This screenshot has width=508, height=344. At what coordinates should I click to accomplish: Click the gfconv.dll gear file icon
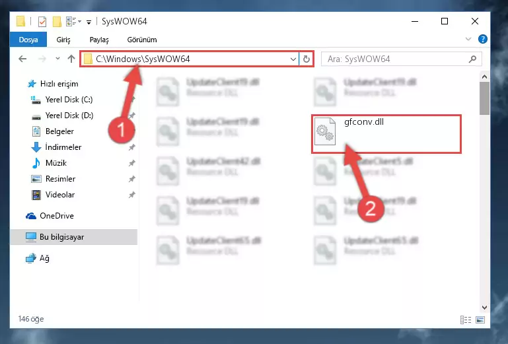coord(325,131)
